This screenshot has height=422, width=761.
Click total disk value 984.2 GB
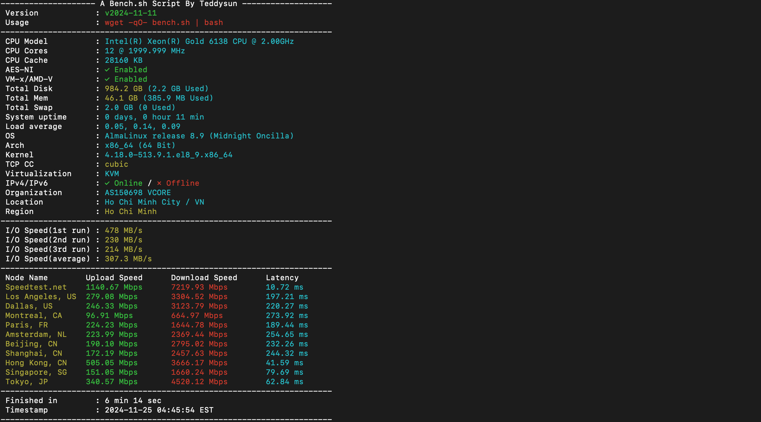pyautogui.click(x=123, y=88)
